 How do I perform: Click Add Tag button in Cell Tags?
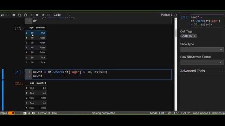(189, 36)
